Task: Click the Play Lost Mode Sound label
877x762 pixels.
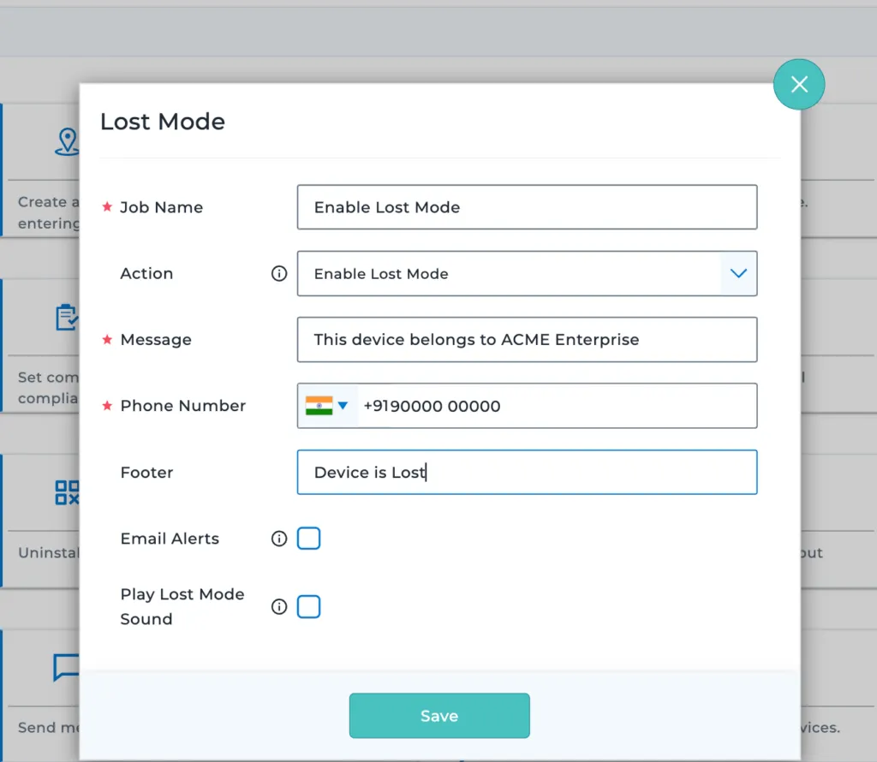Action: point(182,606)
